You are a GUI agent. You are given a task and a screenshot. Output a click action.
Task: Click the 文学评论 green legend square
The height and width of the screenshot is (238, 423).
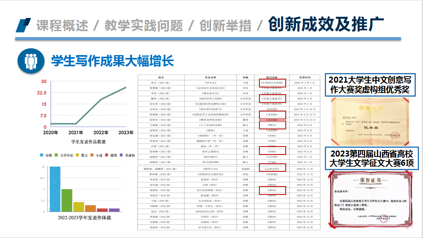click(57, 155)
